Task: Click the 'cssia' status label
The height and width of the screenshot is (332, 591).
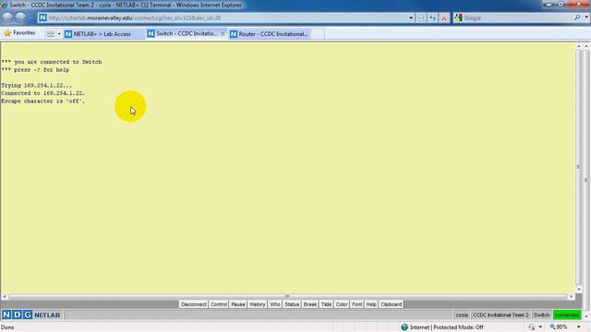Action: [462, 314]
